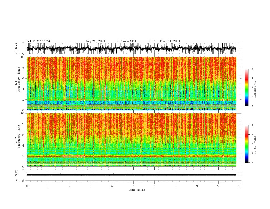Click the 'ch.1(V)' waveform axis label
This screenshot has height=209, width=270.
point(16,48)
